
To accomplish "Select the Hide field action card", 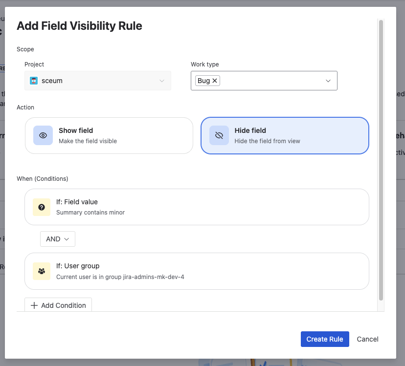I will [x=285, y=136].
